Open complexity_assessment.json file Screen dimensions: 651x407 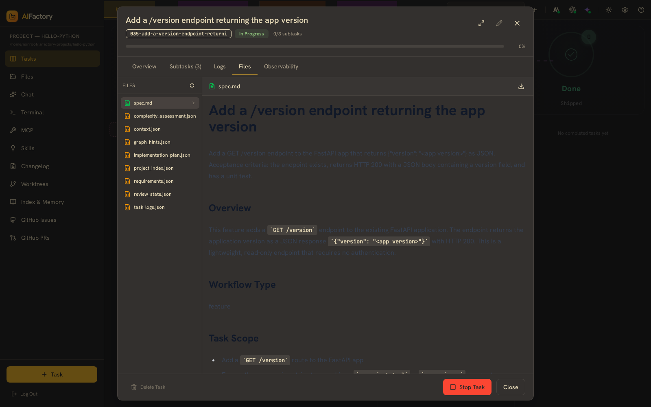coord(160,116)
